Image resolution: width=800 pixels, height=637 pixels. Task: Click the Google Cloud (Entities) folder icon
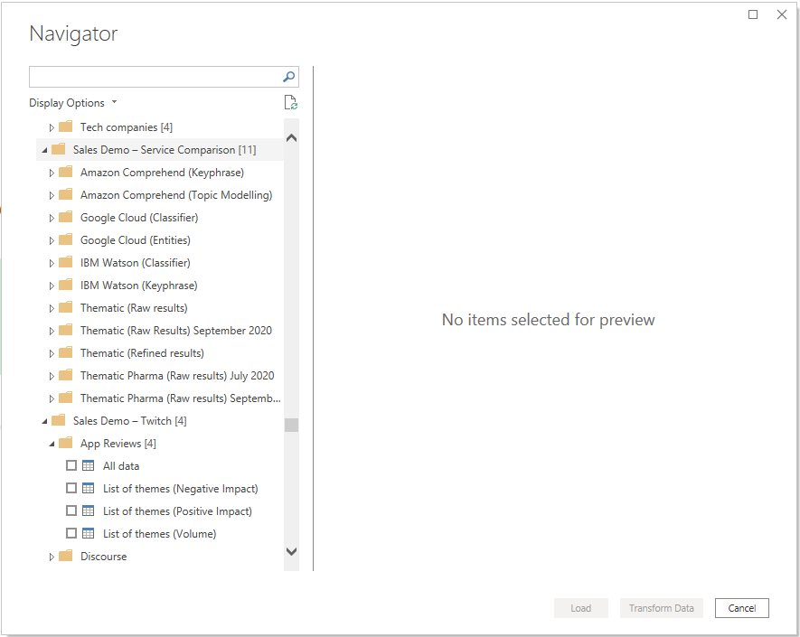coord(66,239)
